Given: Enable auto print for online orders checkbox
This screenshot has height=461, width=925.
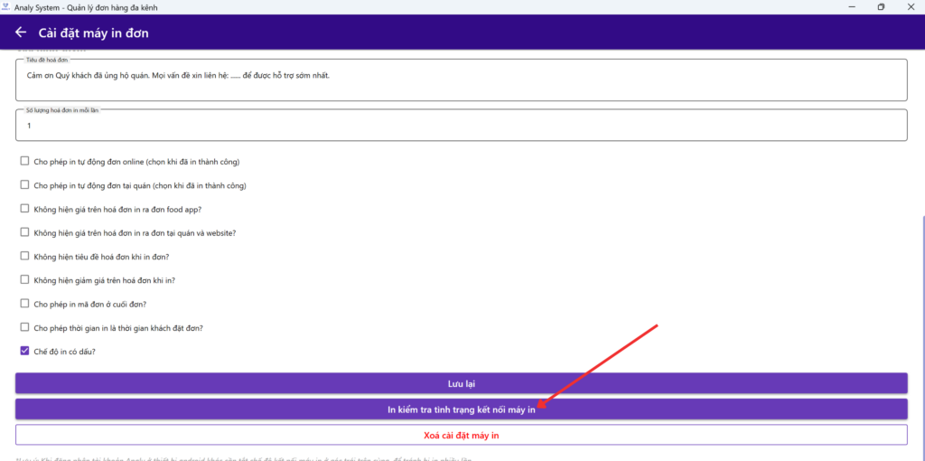Looking at the screenshot, I should (x=24, y=162).
